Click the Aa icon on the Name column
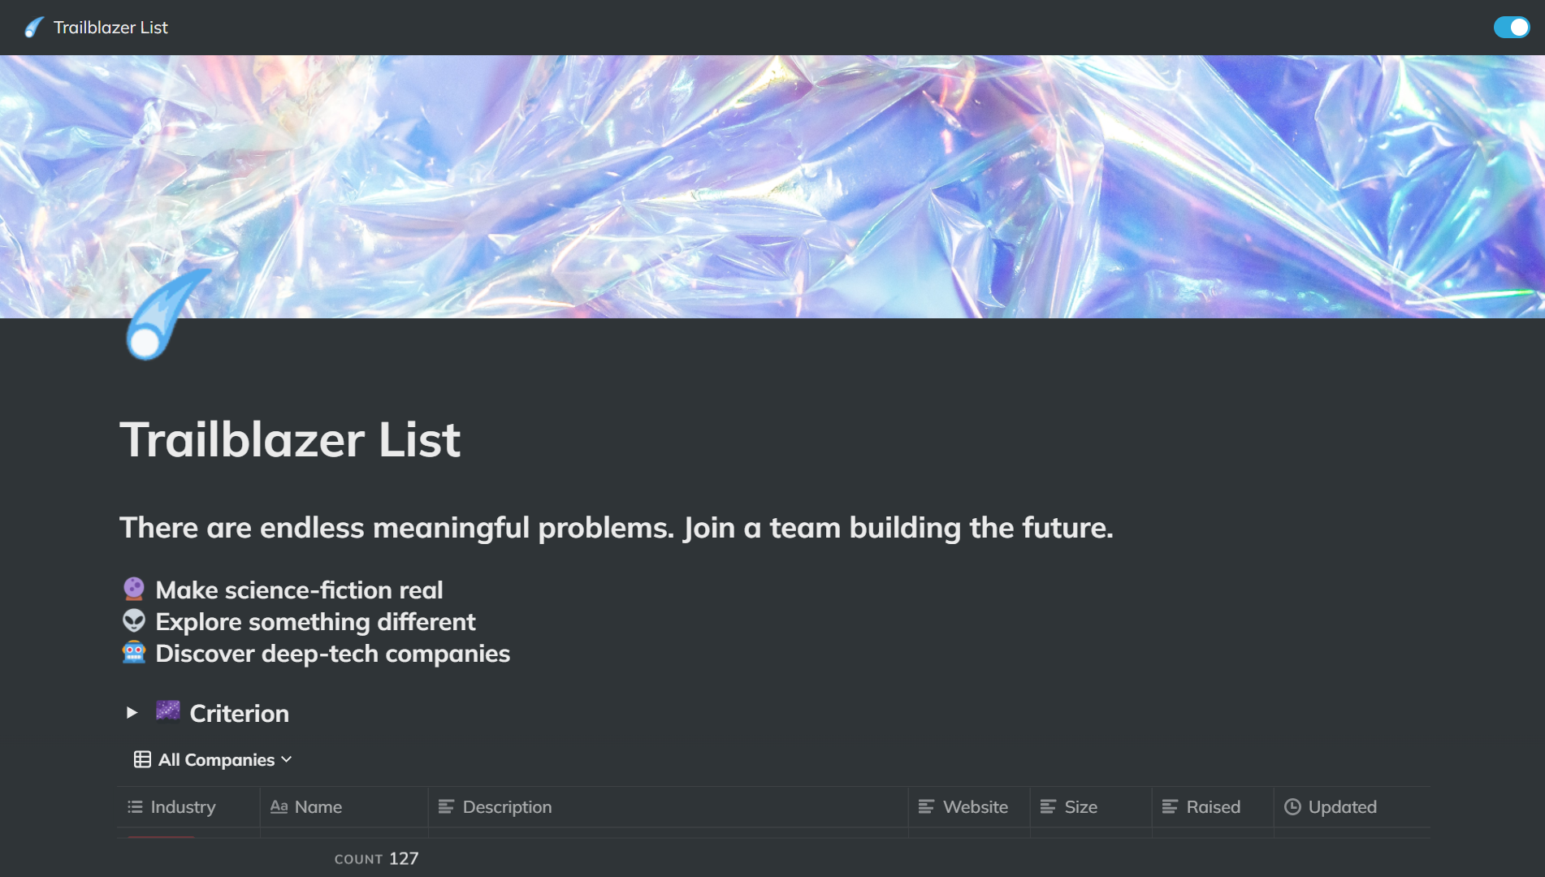The height and width of the screenshot is (877, 1545). [279, 806]
